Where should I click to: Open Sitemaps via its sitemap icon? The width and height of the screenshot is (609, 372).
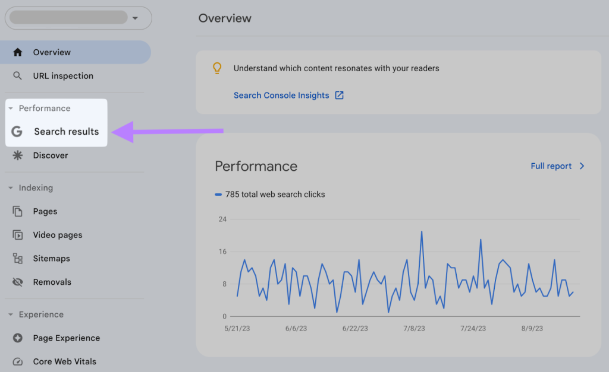tap(18, 258)
